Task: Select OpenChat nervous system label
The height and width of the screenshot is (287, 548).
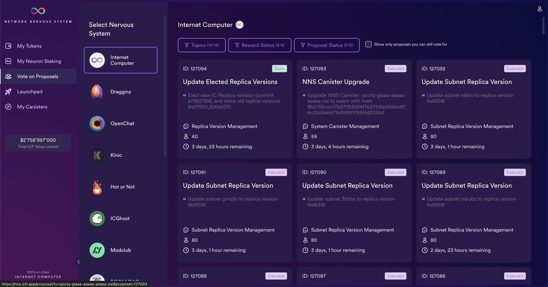Action: click(x=122, y=123)
